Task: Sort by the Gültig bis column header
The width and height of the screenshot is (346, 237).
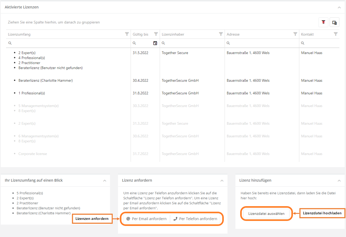Action: tap(141, 34)
